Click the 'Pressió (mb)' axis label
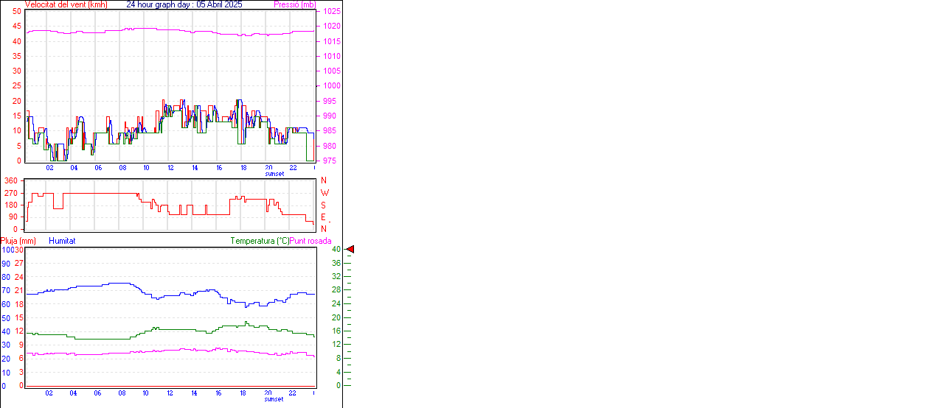The width and height of the screenshot is (944, 408). [294, 4]
